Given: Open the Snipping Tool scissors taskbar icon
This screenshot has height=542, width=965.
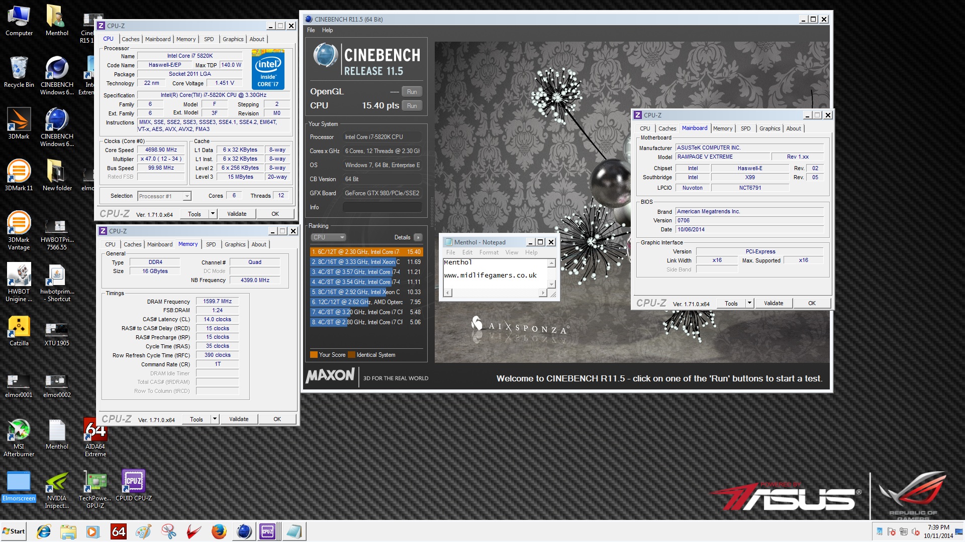Looking at the screenshot, I should click(x=169, y=531).
